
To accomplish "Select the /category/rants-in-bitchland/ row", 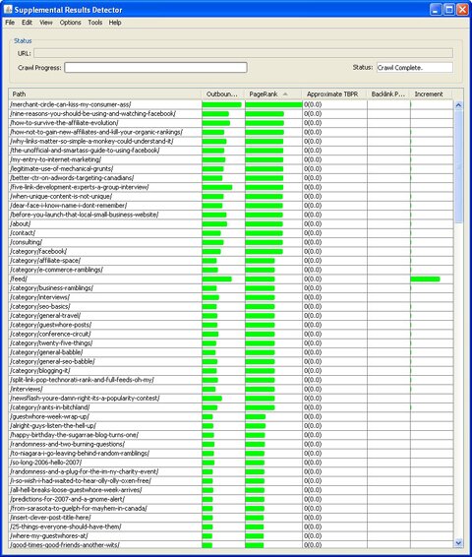I will pyautogui.click(x=231, y=407).
